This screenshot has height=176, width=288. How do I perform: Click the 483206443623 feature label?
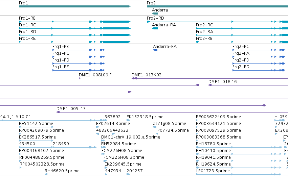point(112,130)
